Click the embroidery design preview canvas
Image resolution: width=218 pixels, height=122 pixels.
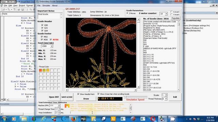pyautogui.click(x=101, y=53)
